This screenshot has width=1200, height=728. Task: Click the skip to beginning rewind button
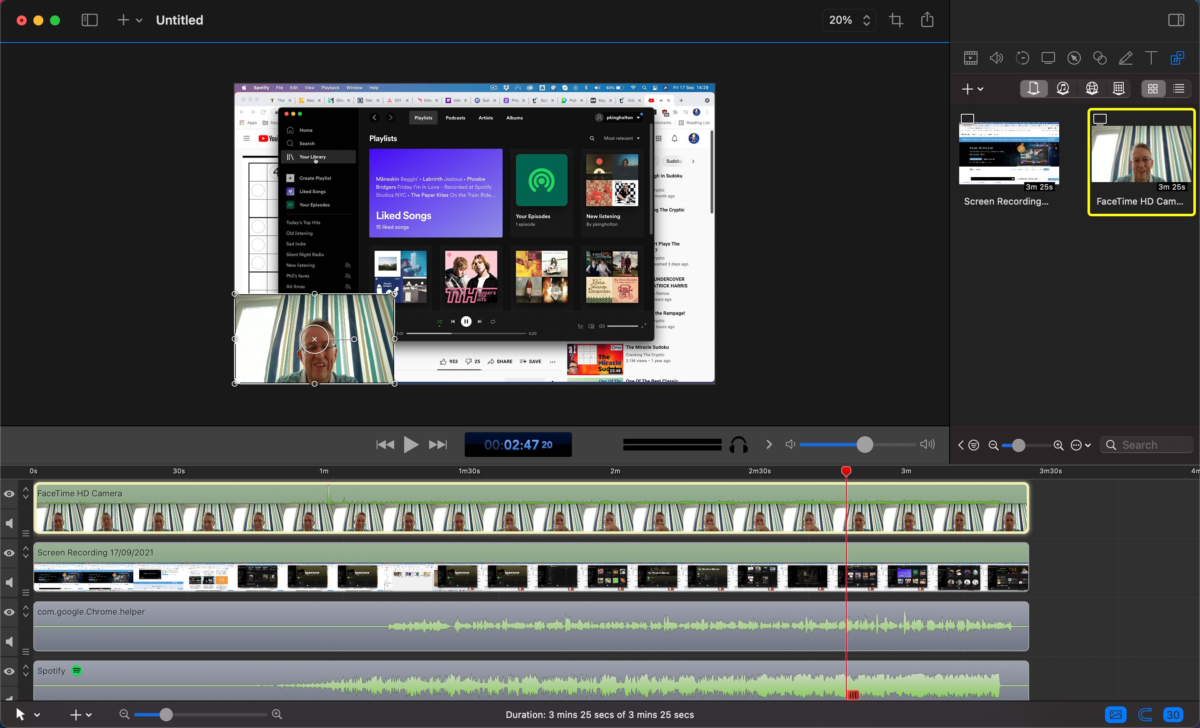(x=384, y=444)
